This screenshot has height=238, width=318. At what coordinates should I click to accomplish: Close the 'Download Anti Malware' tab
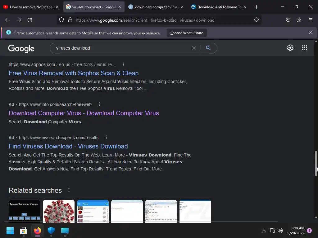[x=245, y=7]
